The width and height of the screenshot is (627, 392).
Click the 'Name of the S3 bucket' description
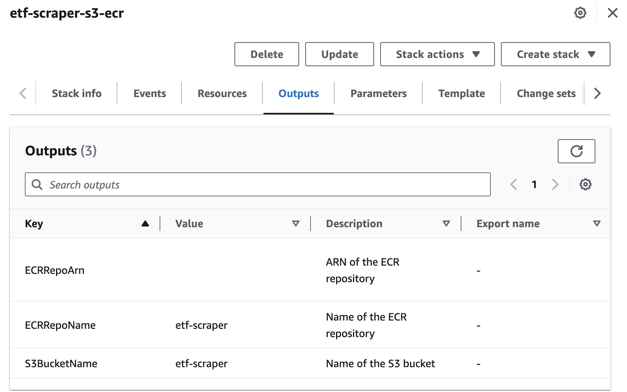point(380,364)
